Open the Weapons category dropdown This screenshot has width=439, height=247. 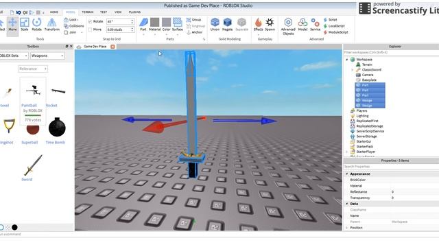tap(47, 56)
